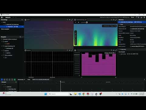Select the 371 KiB recording row

(12, 27)
